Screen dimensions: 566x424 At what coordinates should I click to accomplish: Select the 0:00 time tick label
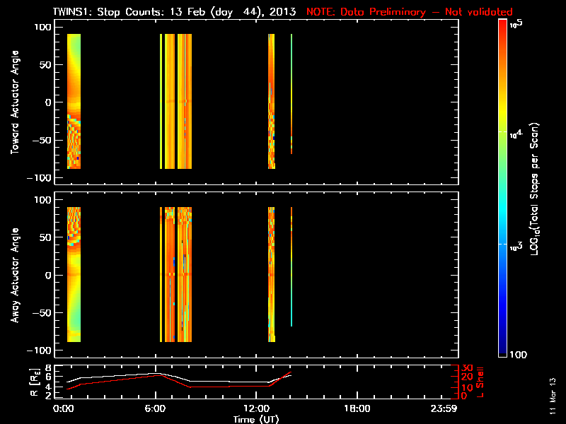point(64,409)
